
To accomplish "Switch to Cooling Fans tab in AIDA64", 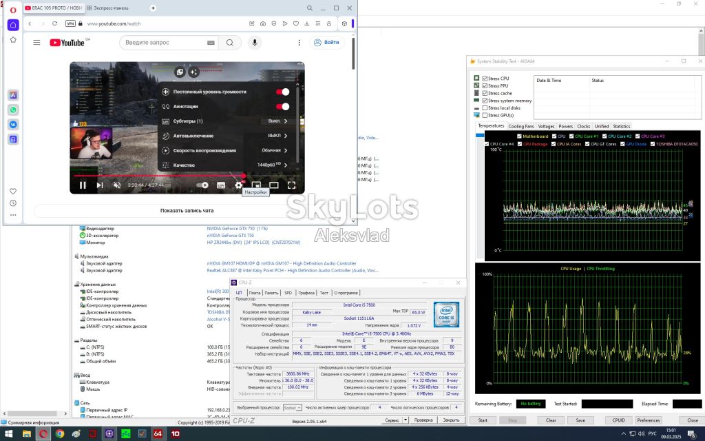I will pyautogui.click(x=521, y=127).
